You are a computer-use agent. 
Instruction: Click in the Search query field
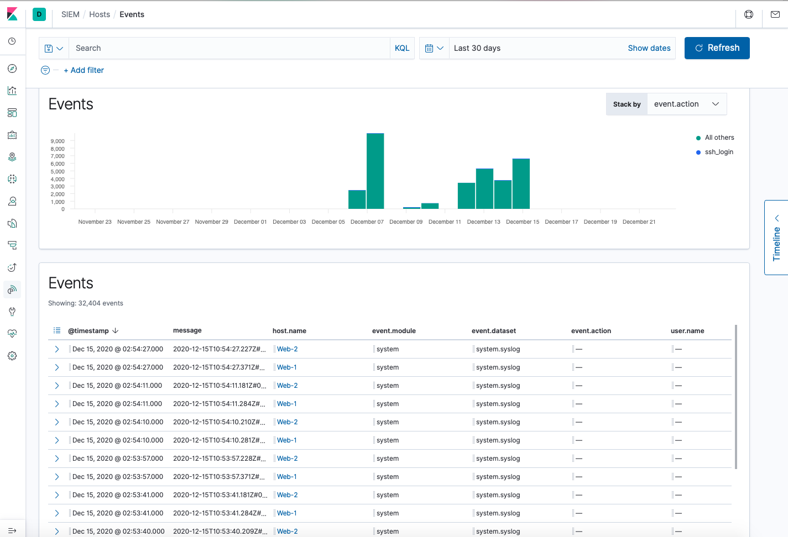tap(229, 48)
